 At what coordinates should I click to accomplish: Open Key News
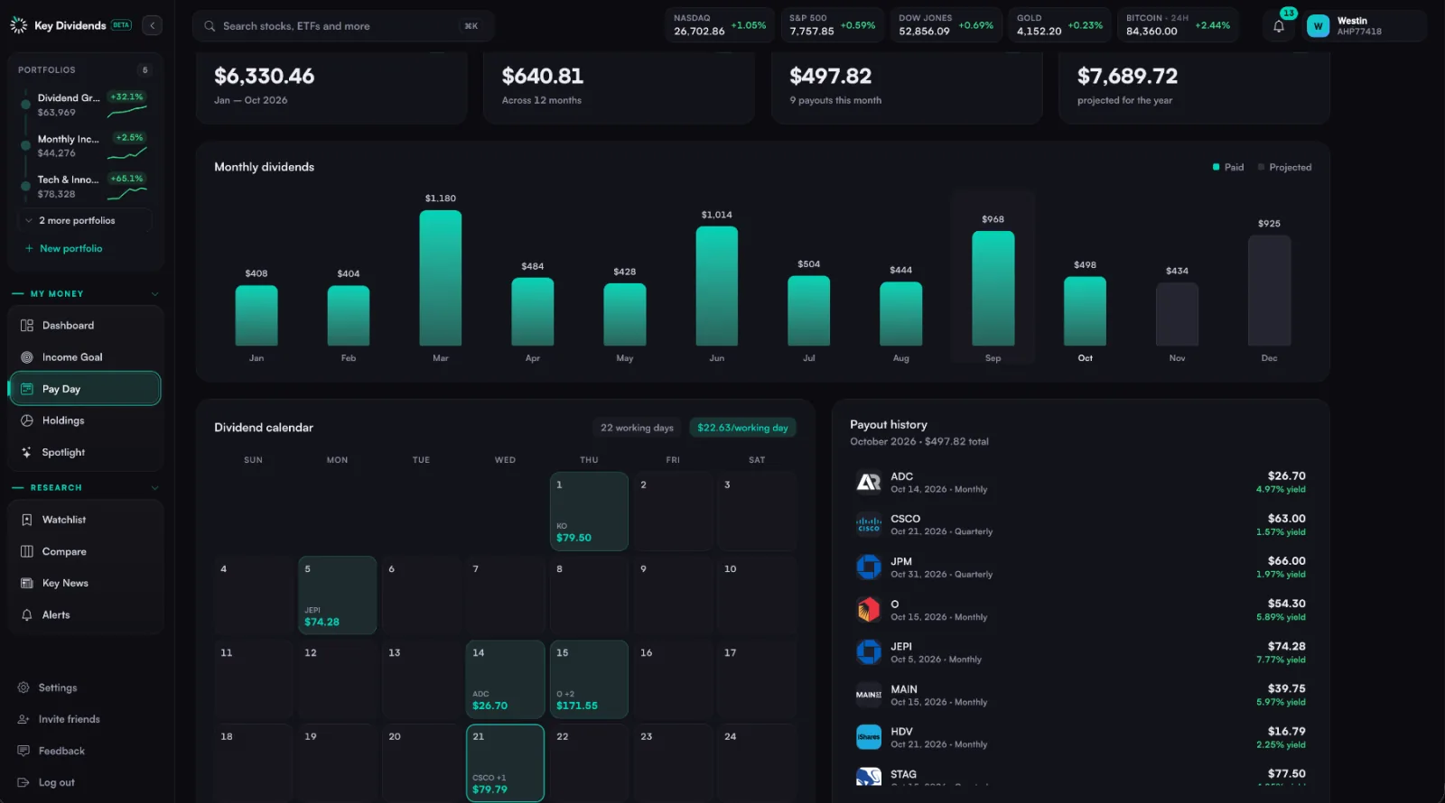coord(85,583)
